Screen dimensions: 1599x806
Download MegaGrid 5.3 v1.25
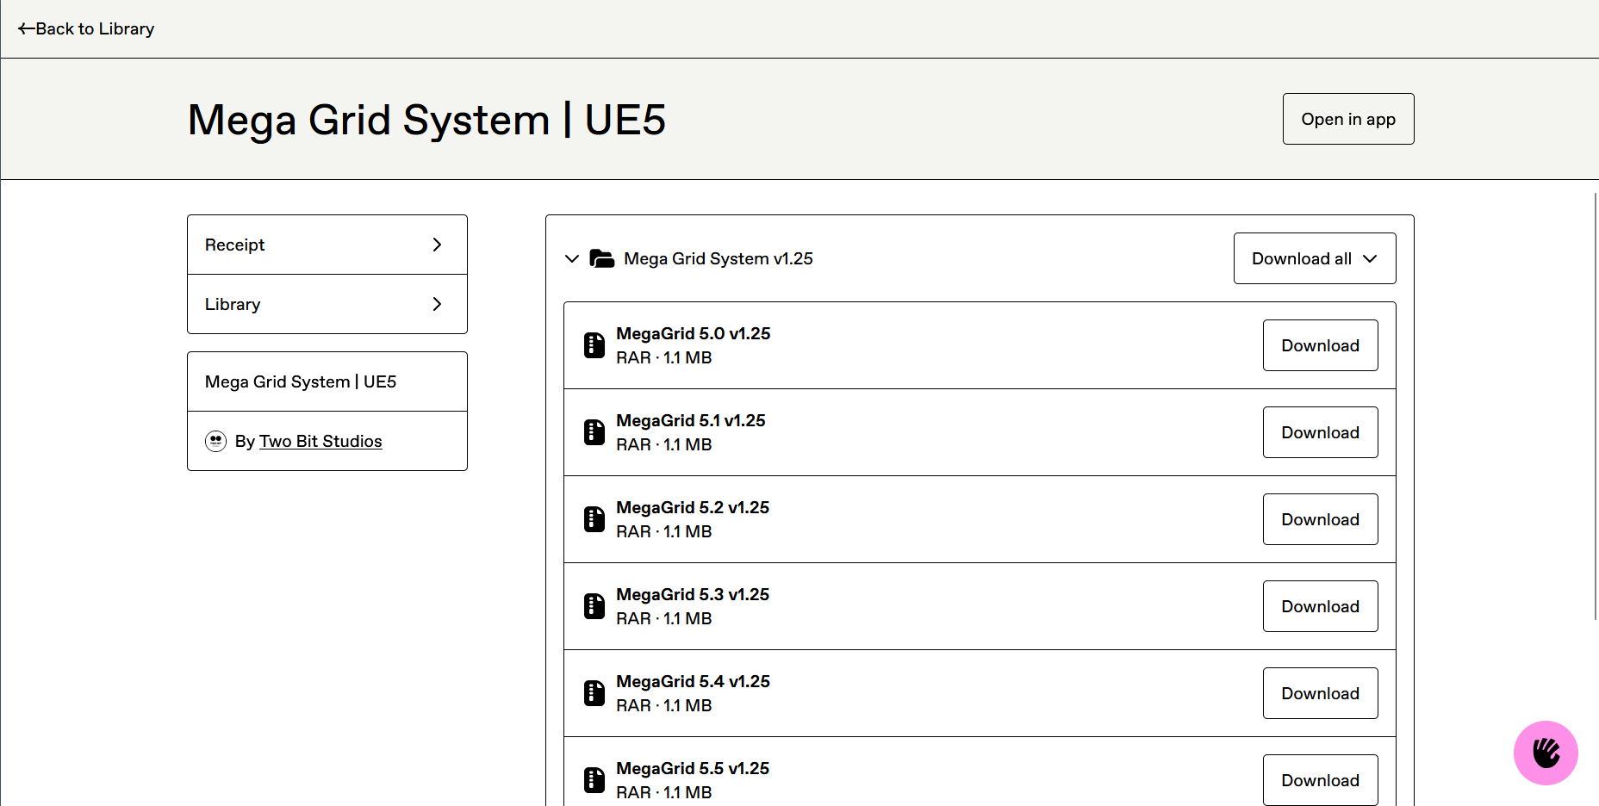(x=1320, y=606)
